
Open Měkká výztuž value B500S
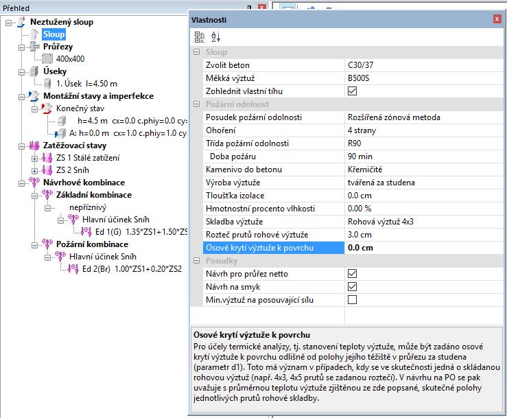(423, 78)
